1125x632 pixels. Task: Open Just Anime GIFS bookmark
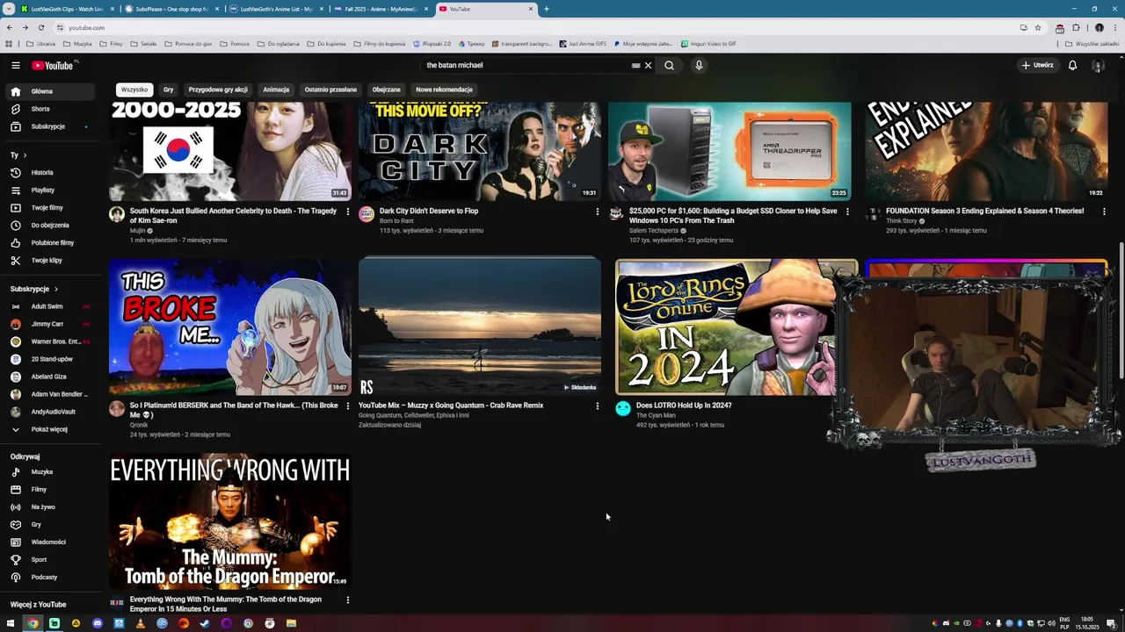point(582,43)
